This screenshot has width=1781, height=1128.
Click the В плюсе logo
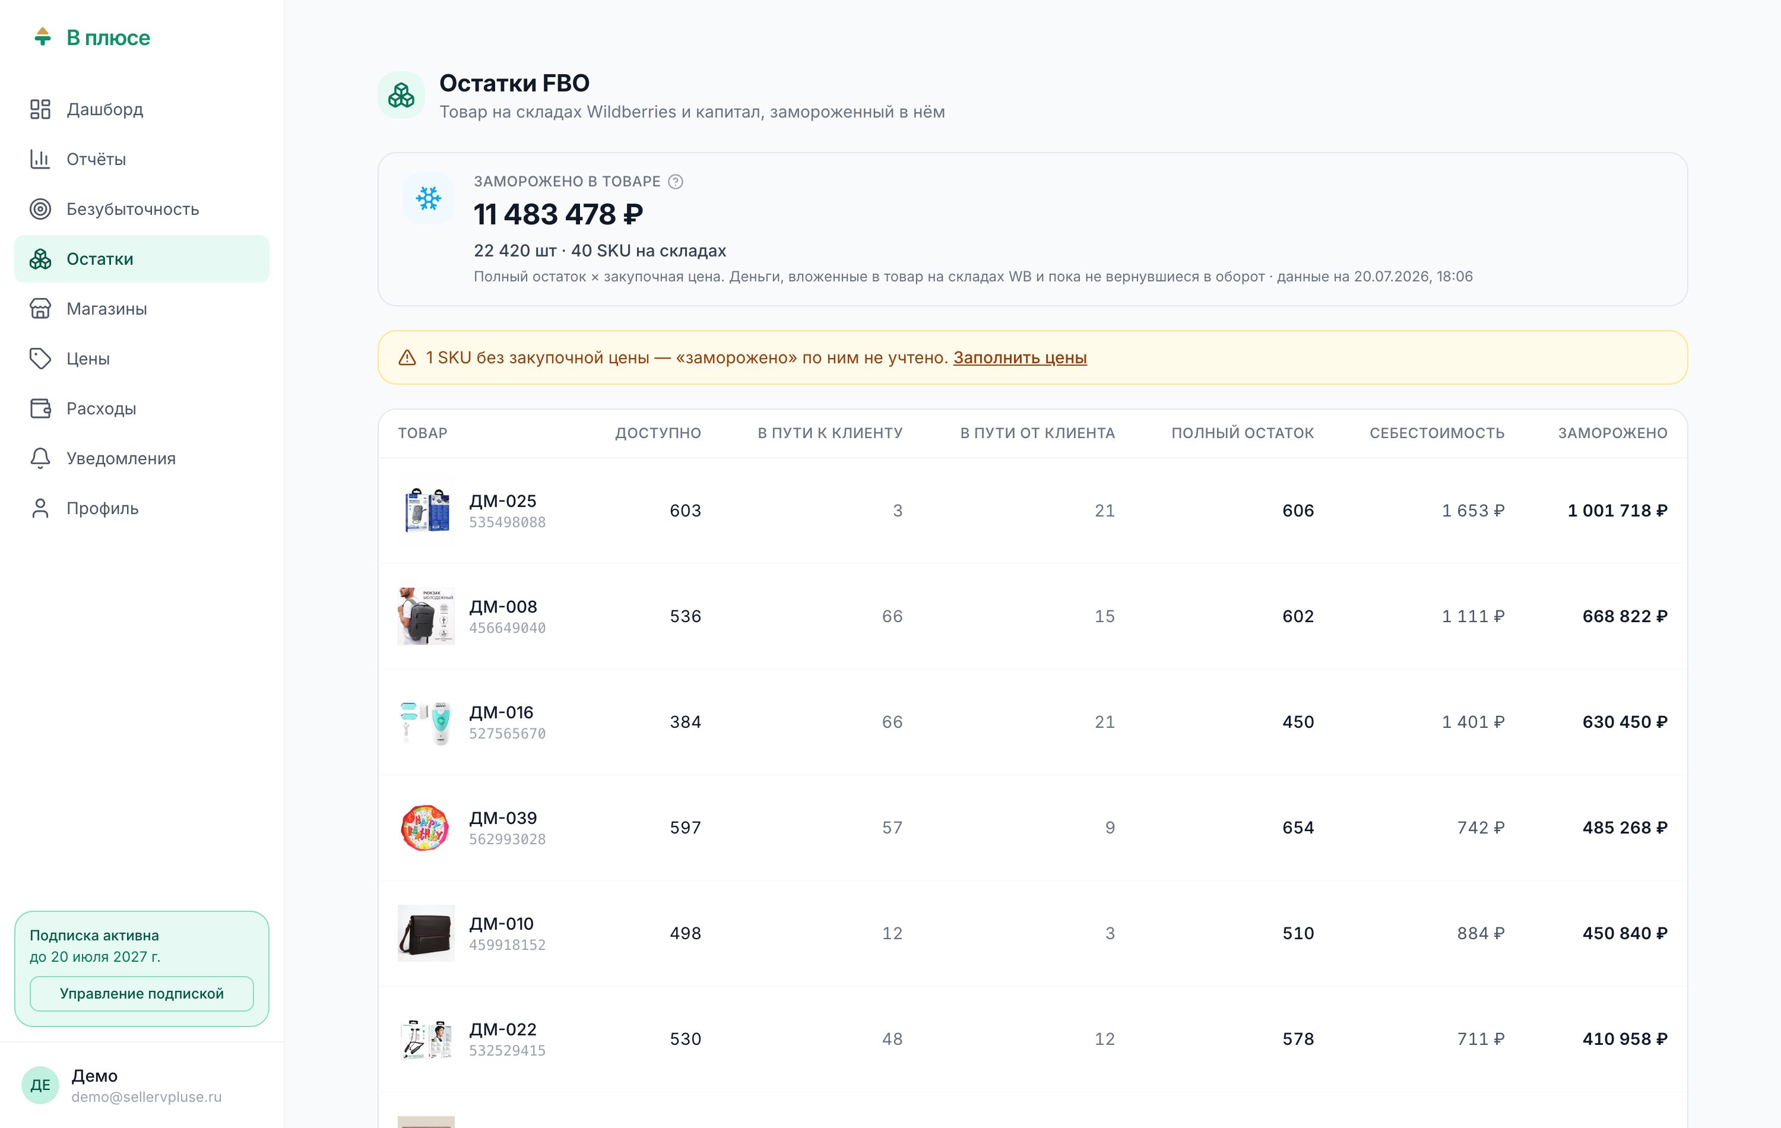91,37
